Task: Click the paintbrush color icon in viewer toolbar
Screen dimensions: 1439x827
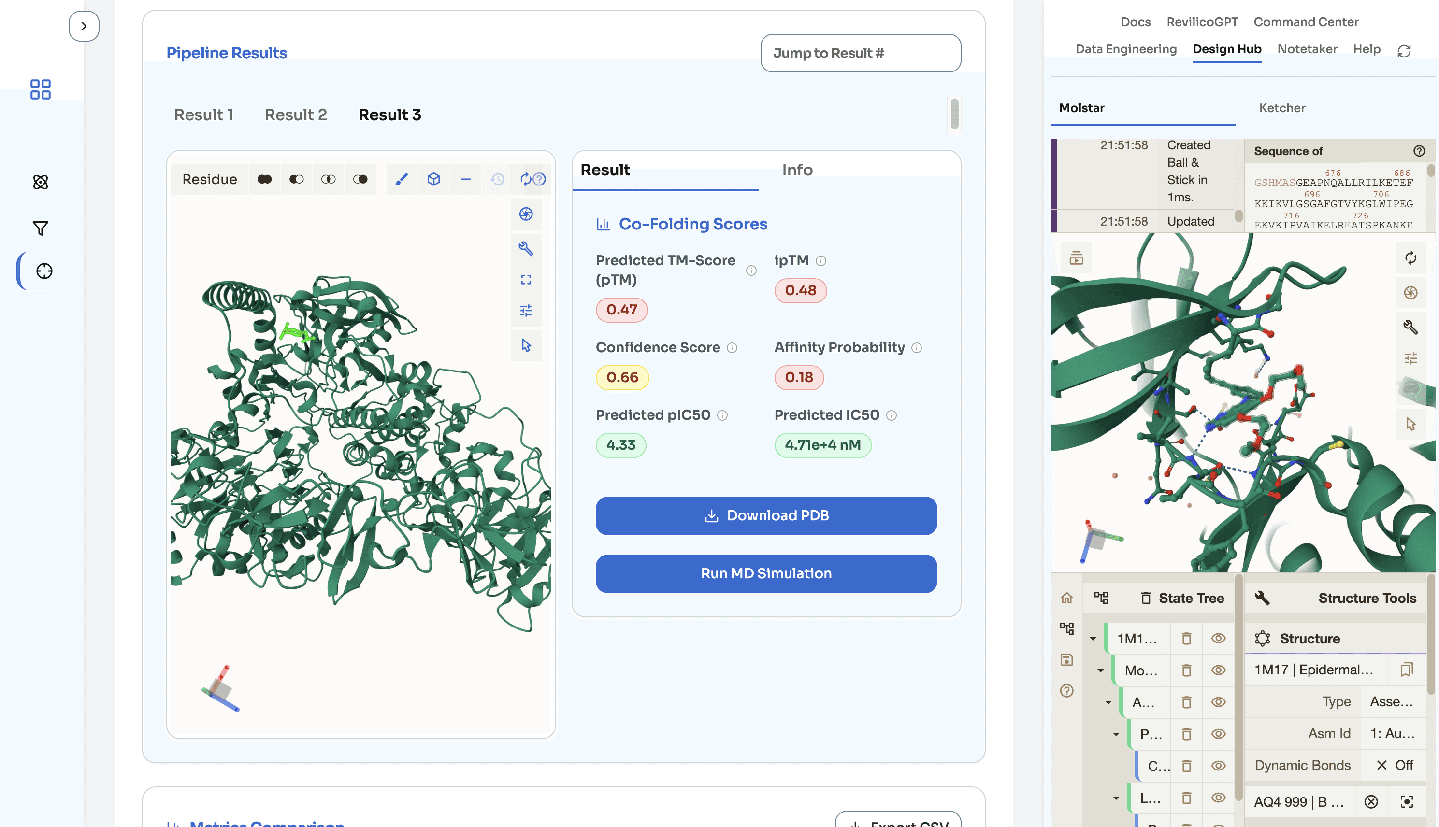Action: 402,180
